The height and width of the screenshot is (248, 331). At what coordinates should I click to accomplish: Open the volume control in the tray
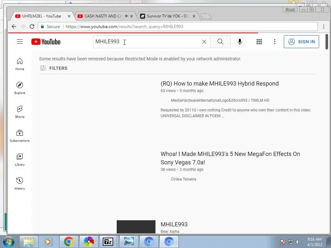click(298, 242)
